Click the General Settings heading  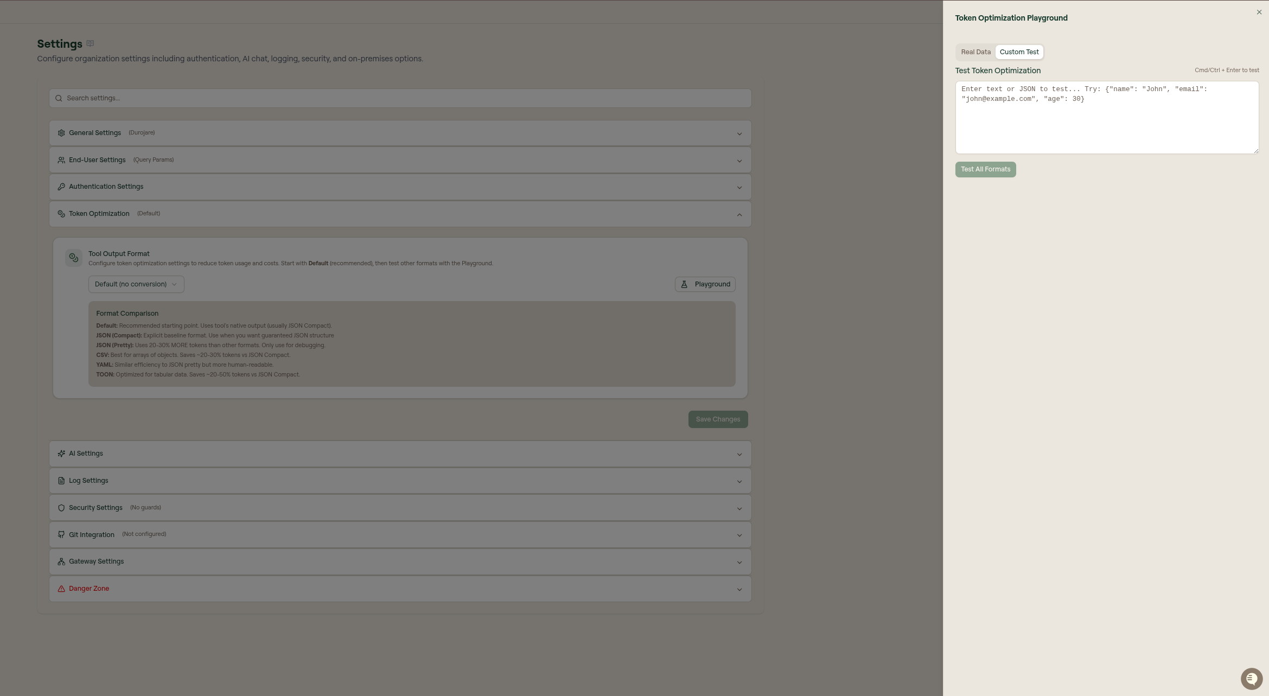coord(95,133)
